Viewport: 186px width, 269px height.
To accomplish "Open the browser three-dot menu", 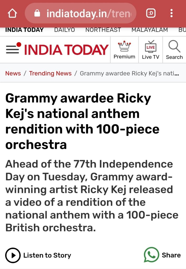I will (x=172, y=13).
